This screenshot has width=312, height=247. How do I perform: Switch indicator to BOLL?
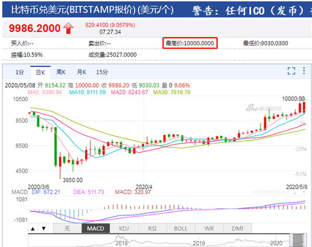coord(180,228)
